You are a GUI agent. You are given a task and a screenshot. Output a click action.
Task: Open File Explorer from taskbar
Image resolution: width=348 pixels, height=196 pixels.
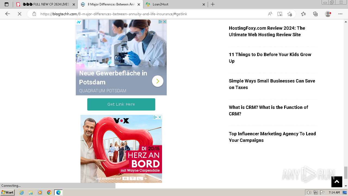pos(31,192)
